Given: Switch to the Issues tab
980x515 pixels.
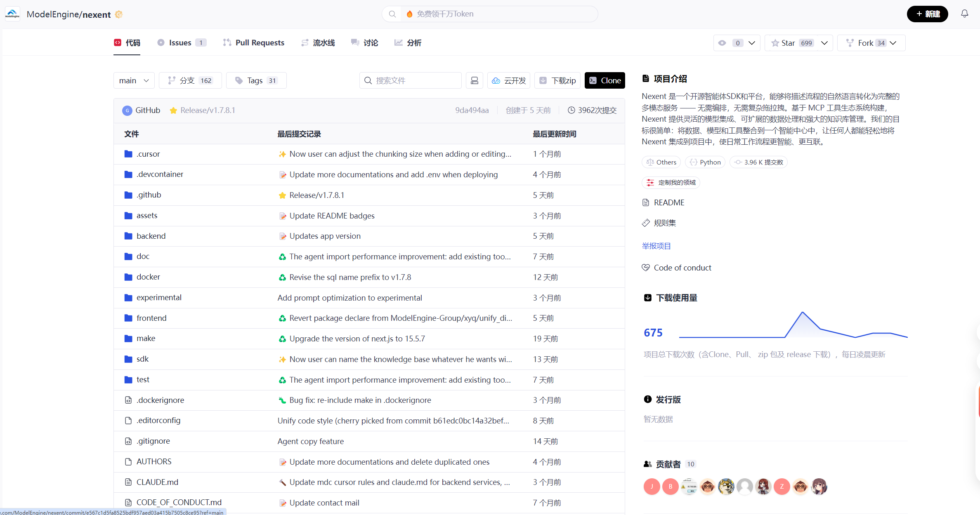Looking at the screenshot, I should tap(181, 42).
